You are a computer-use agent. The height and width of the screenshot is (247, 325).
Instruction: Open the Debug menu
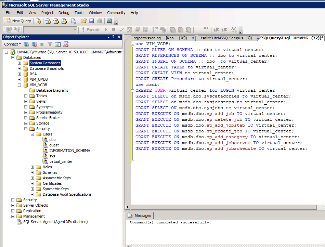click(64, 13)
